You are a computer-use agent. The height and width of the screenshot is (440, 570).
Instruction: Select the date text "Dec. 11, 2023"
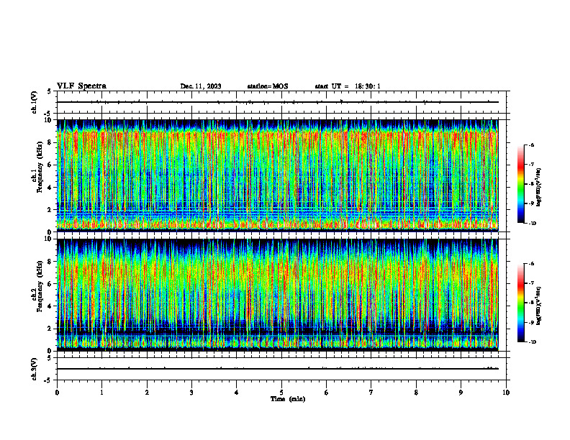pos(201,86)
